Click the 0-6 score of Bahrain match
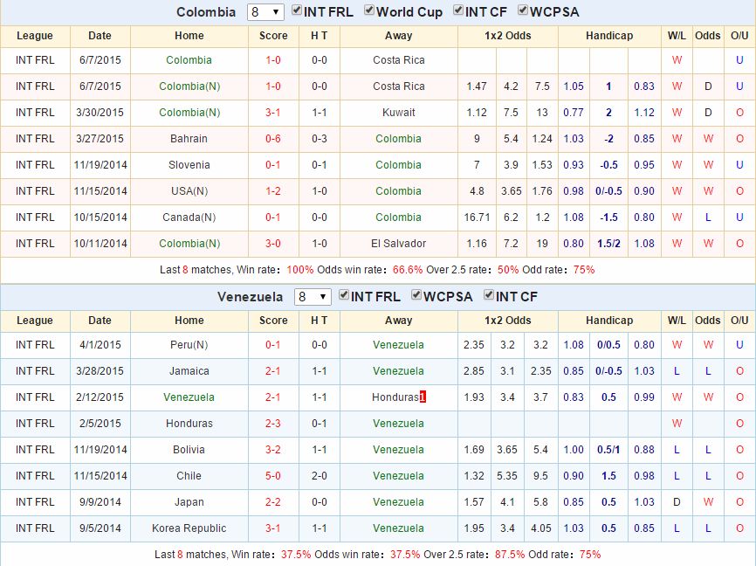The image size is (756, 566). tap(273, 139)
